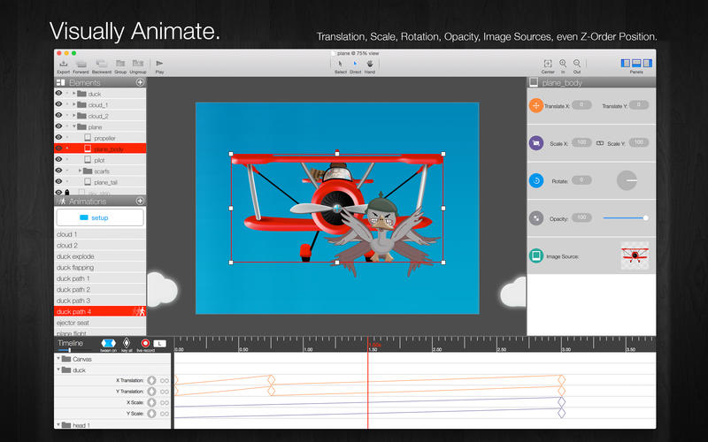Viewport: 708px width, 442px height.
Task: Click the blue Rotate property icon
Action: click(536, 181)
